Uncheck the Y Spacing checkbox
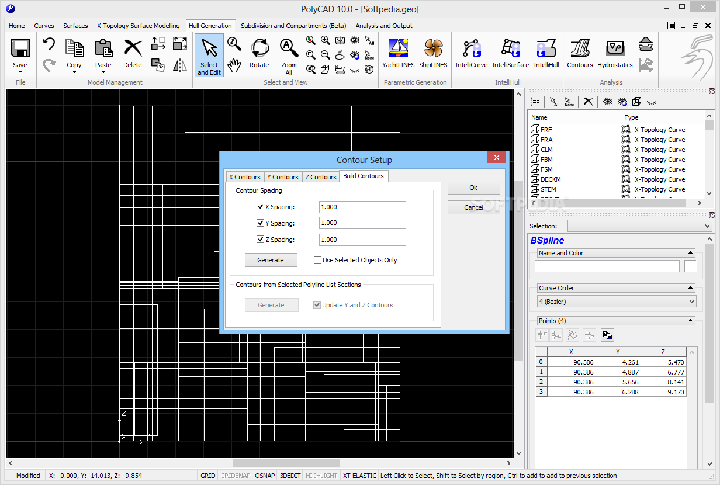The width and height of the screenshot is (720, 485). pyautogui.click(x=261, y=223)
